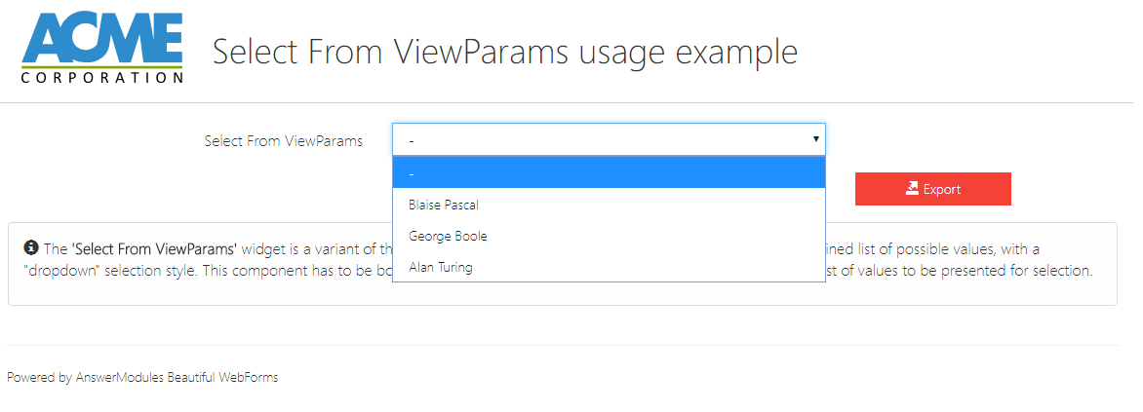
Task: Click the dropdown arrow of the select box
Action: point(815,139)
